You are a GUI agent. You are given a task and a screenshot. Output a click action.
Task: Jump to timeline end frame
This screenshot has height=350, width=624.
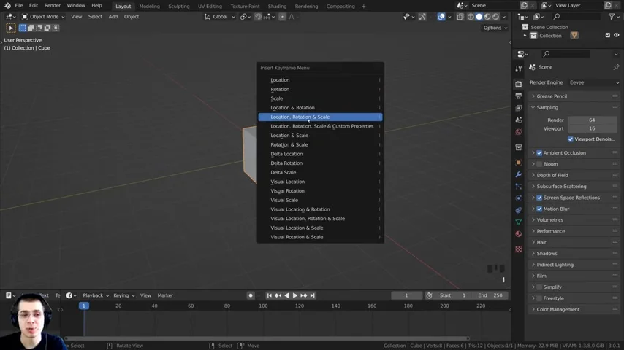313,295
